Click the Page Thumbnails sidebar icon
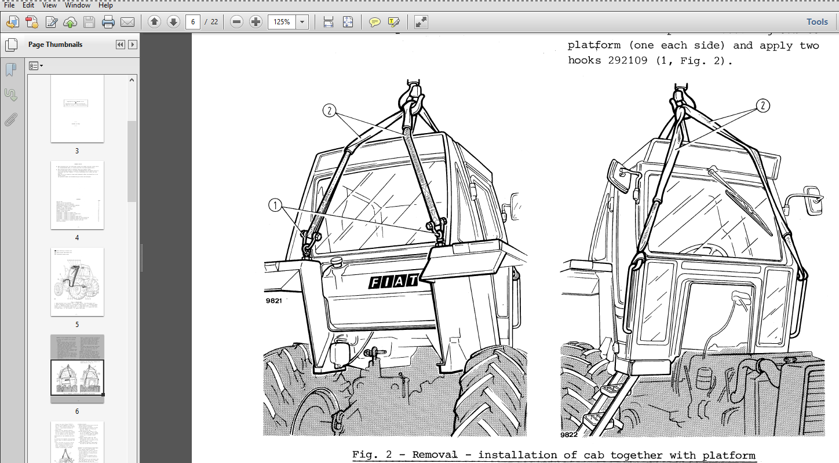Viewport: 839px width, 463px height. tap(11, 45)
